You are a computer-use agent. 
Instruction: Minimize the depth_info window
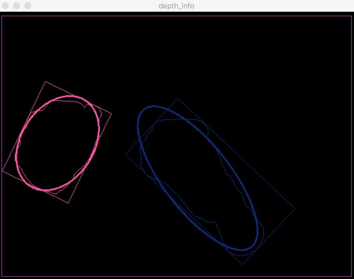[x=16, y=6]
